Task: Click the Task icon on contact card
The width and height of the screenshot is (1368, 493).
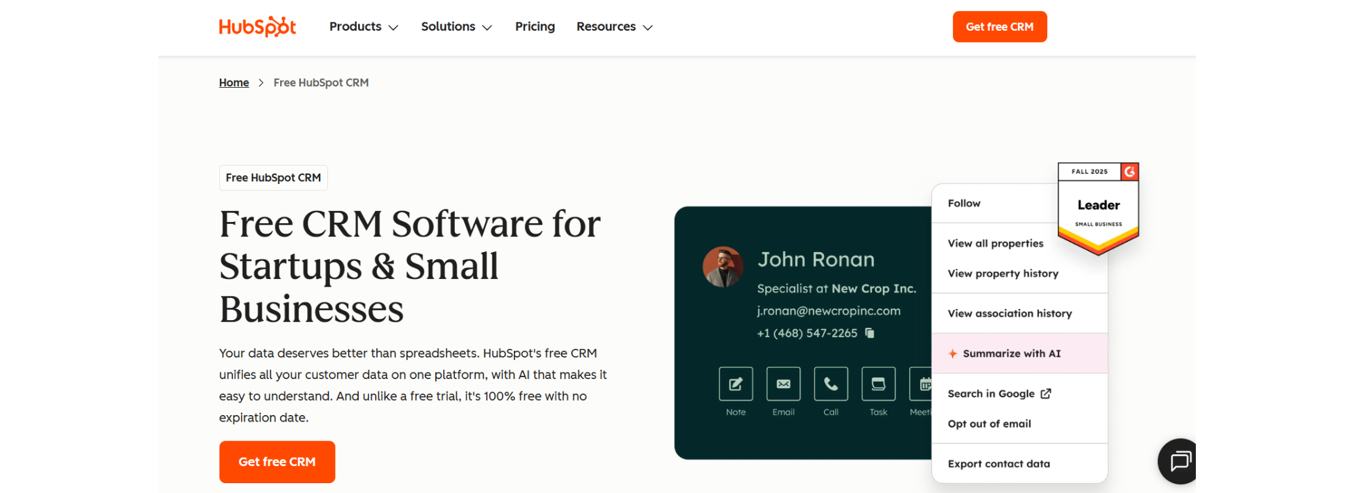Action: pos(878,384)
